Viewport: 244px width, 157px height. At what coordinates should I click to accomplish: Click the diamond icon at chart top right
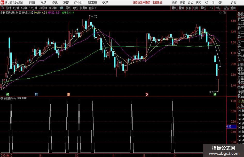pos(220,13)
